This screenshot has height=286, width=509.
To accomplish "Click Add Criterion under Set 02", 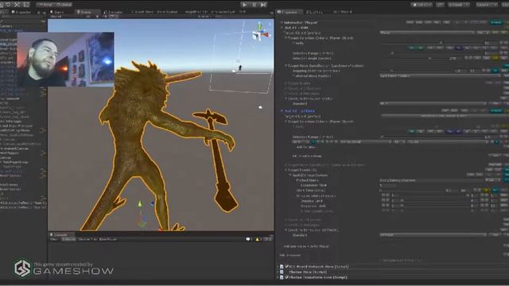I will click(x=305, y=147).
